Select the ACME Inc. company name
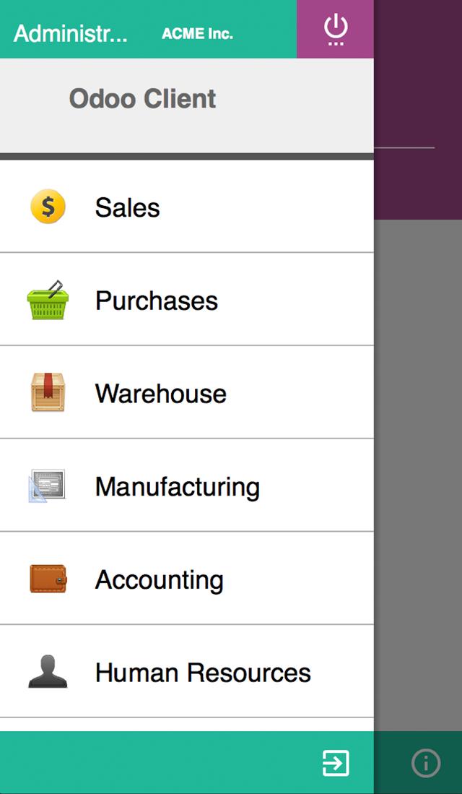The width and height of the screenshot is (462, 794). 197,32
